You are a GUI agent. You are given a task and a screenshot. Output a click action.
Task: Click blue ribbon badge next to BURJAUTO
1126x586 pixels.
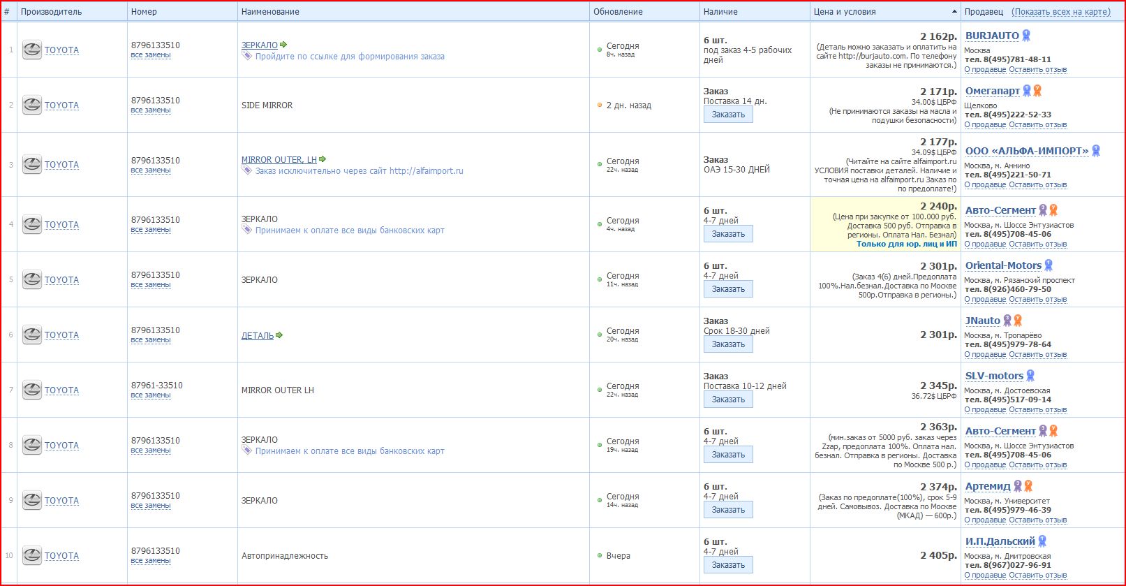pyautogui.click(x=1026, y=36)
